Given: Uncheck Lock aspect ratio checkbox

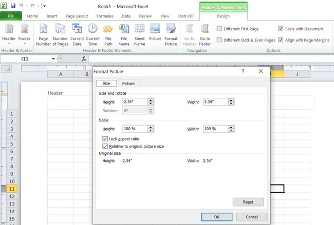Looking at the screenshot, I should [105, 139].
